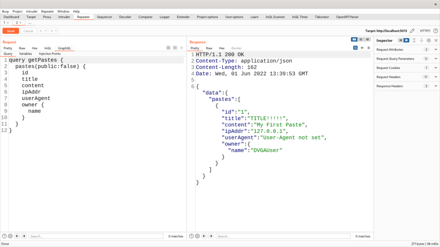The height and width of the screenshot is (247, 440).
Task: Toggle response line wrap button
Action: [355, 48]
